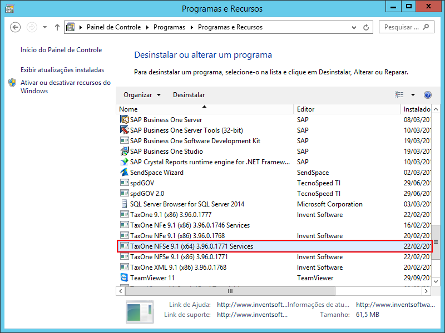Viewport: 445px width, 333px height.
Task: Click the SQL Server Browser icon
Action: click(124, 204)
